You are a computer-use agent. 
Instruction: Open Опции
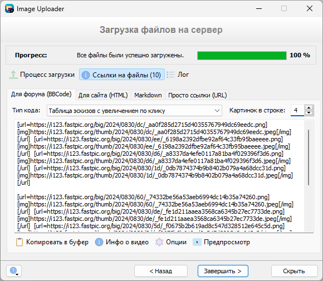[x=171, y=242]
